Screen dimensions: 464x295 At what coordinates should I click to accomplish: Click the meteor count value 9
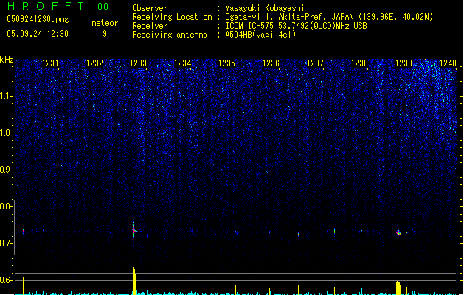point(105,34)
